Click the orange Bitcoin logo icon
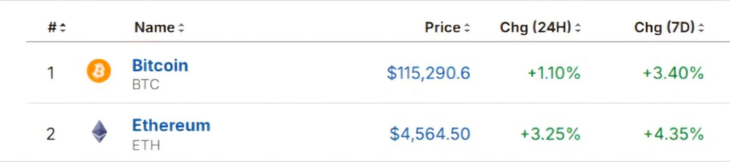Image resolution: width=730 pixels, height=162 pixels. click(98, 71)
